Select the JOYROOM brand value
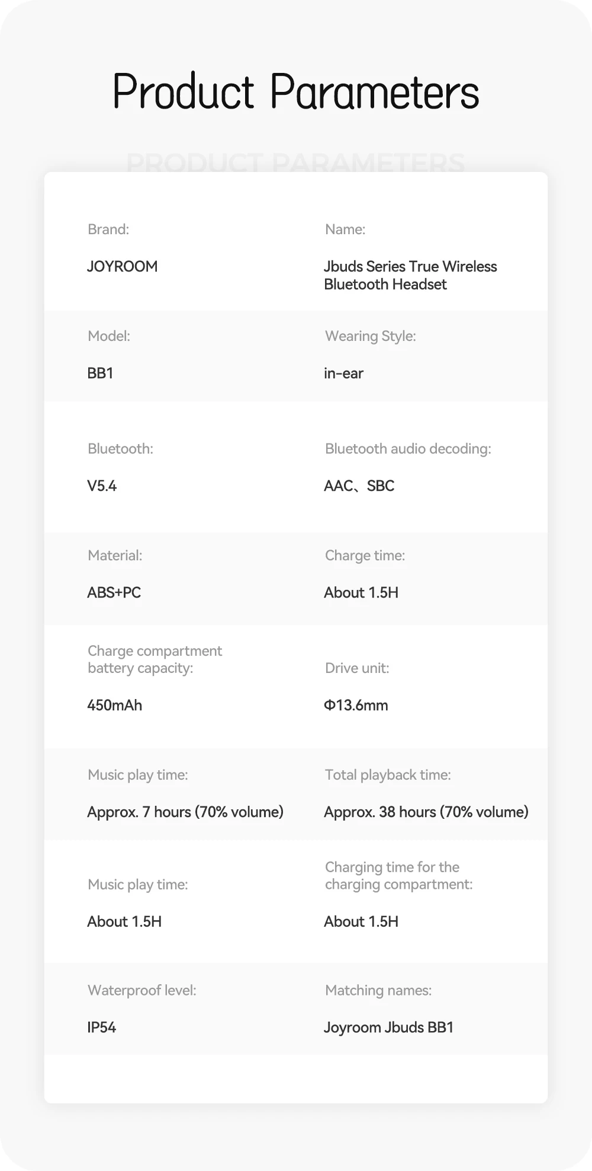Screen dimensions: 592x1171 [x=123, y=266]
